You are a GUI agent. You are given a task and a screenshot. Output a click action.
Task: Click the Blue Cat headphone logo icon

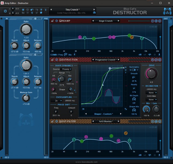coord(167,11)
